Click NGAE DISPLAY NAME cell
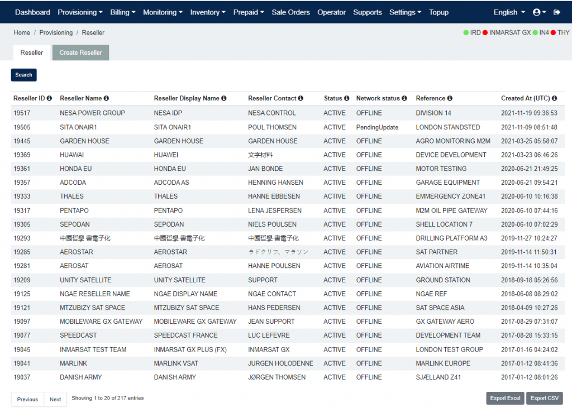 tap(185, 294)
